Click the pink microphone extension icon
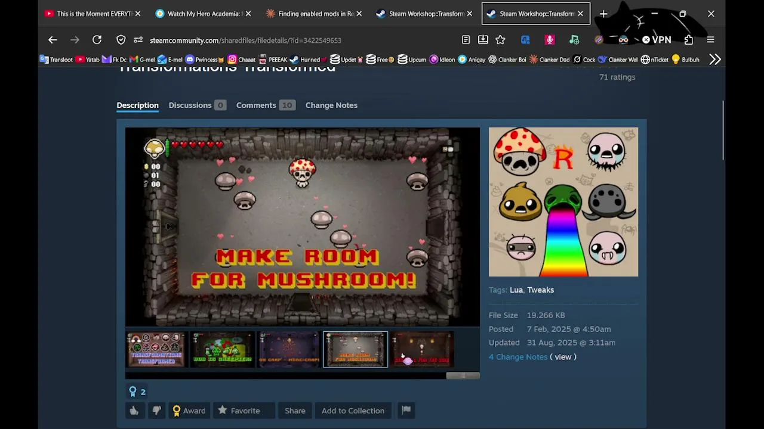The width and height of the screenshot is (764, 429). (550, 40)
